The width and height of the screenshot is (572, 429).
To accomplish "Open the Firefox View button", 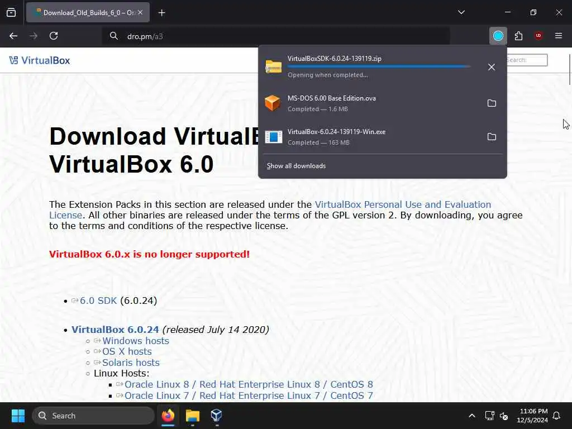I will pyautogui.click(x=11, y=13).
